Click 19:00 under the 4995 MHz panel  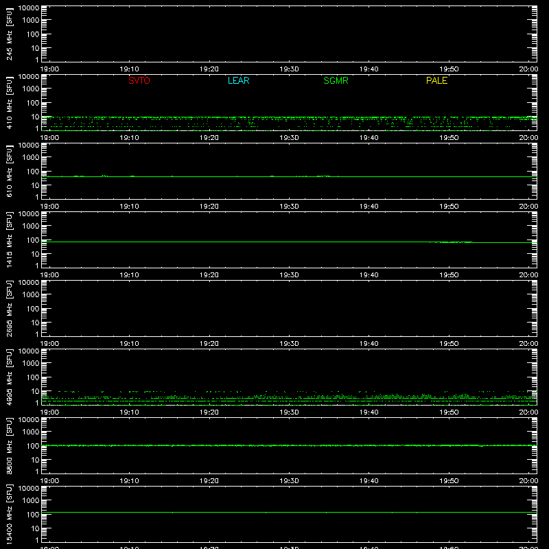pyautogui.click(x=49, y=412)
